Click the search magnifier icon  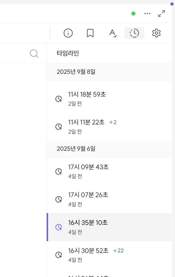(x=34, y=53)
